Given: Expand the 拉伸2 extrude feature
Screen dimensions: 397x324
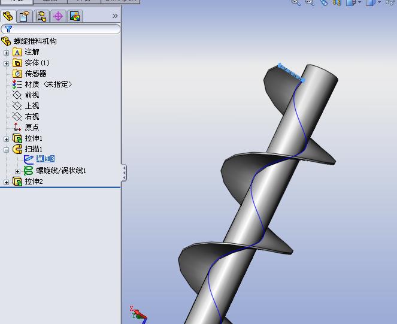Looking at the screenshot, I should click(x=7, y=182).
